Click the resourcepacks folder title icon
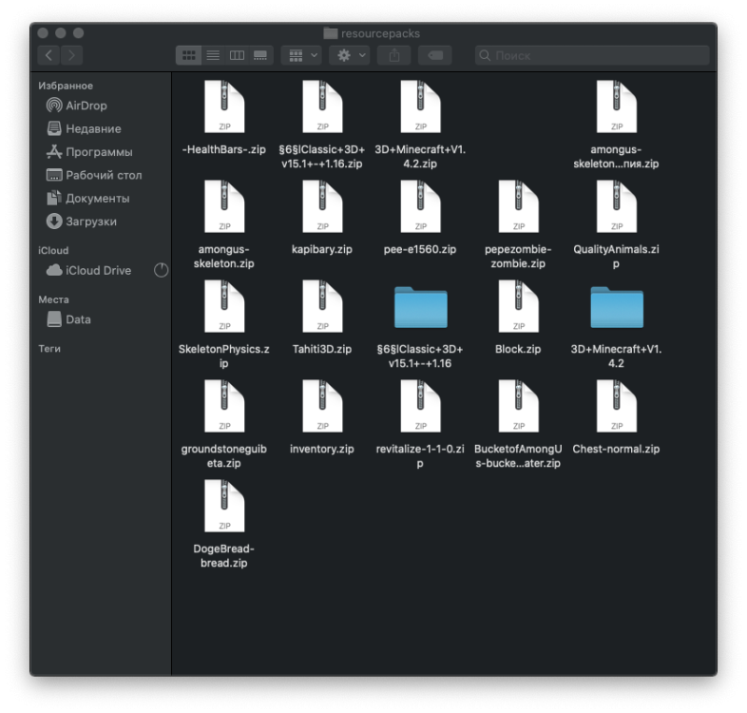 point(330,33)
